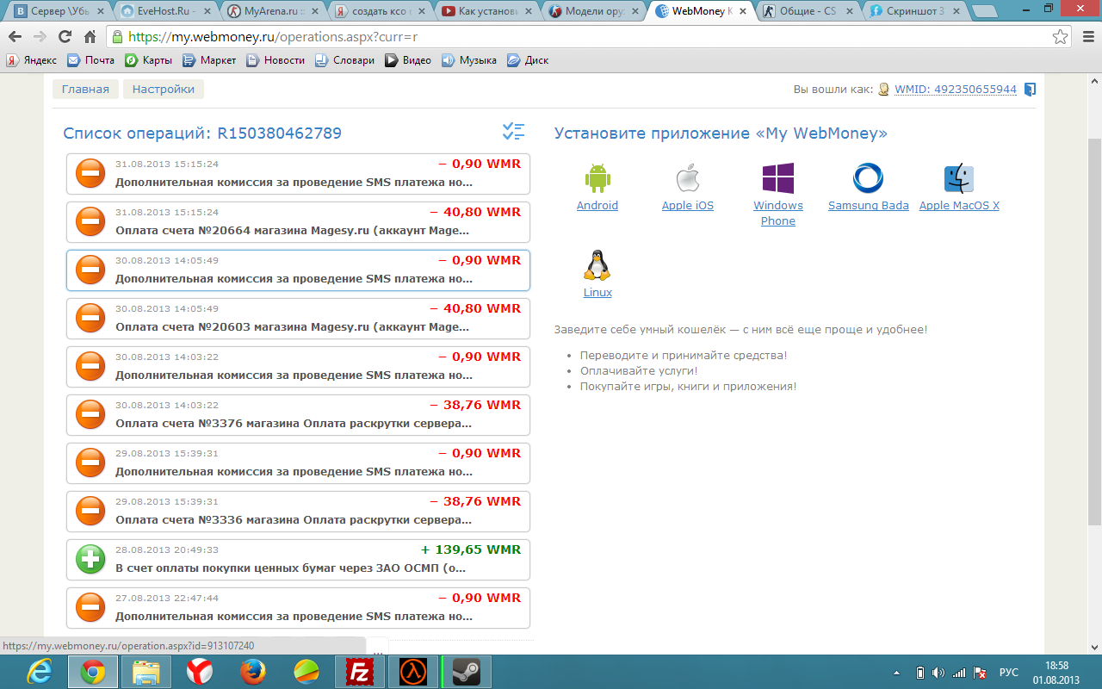This screenshot has width=1102, height=689.
Task: Open Steam from the taskbar
Action: (x=466, y=672)
